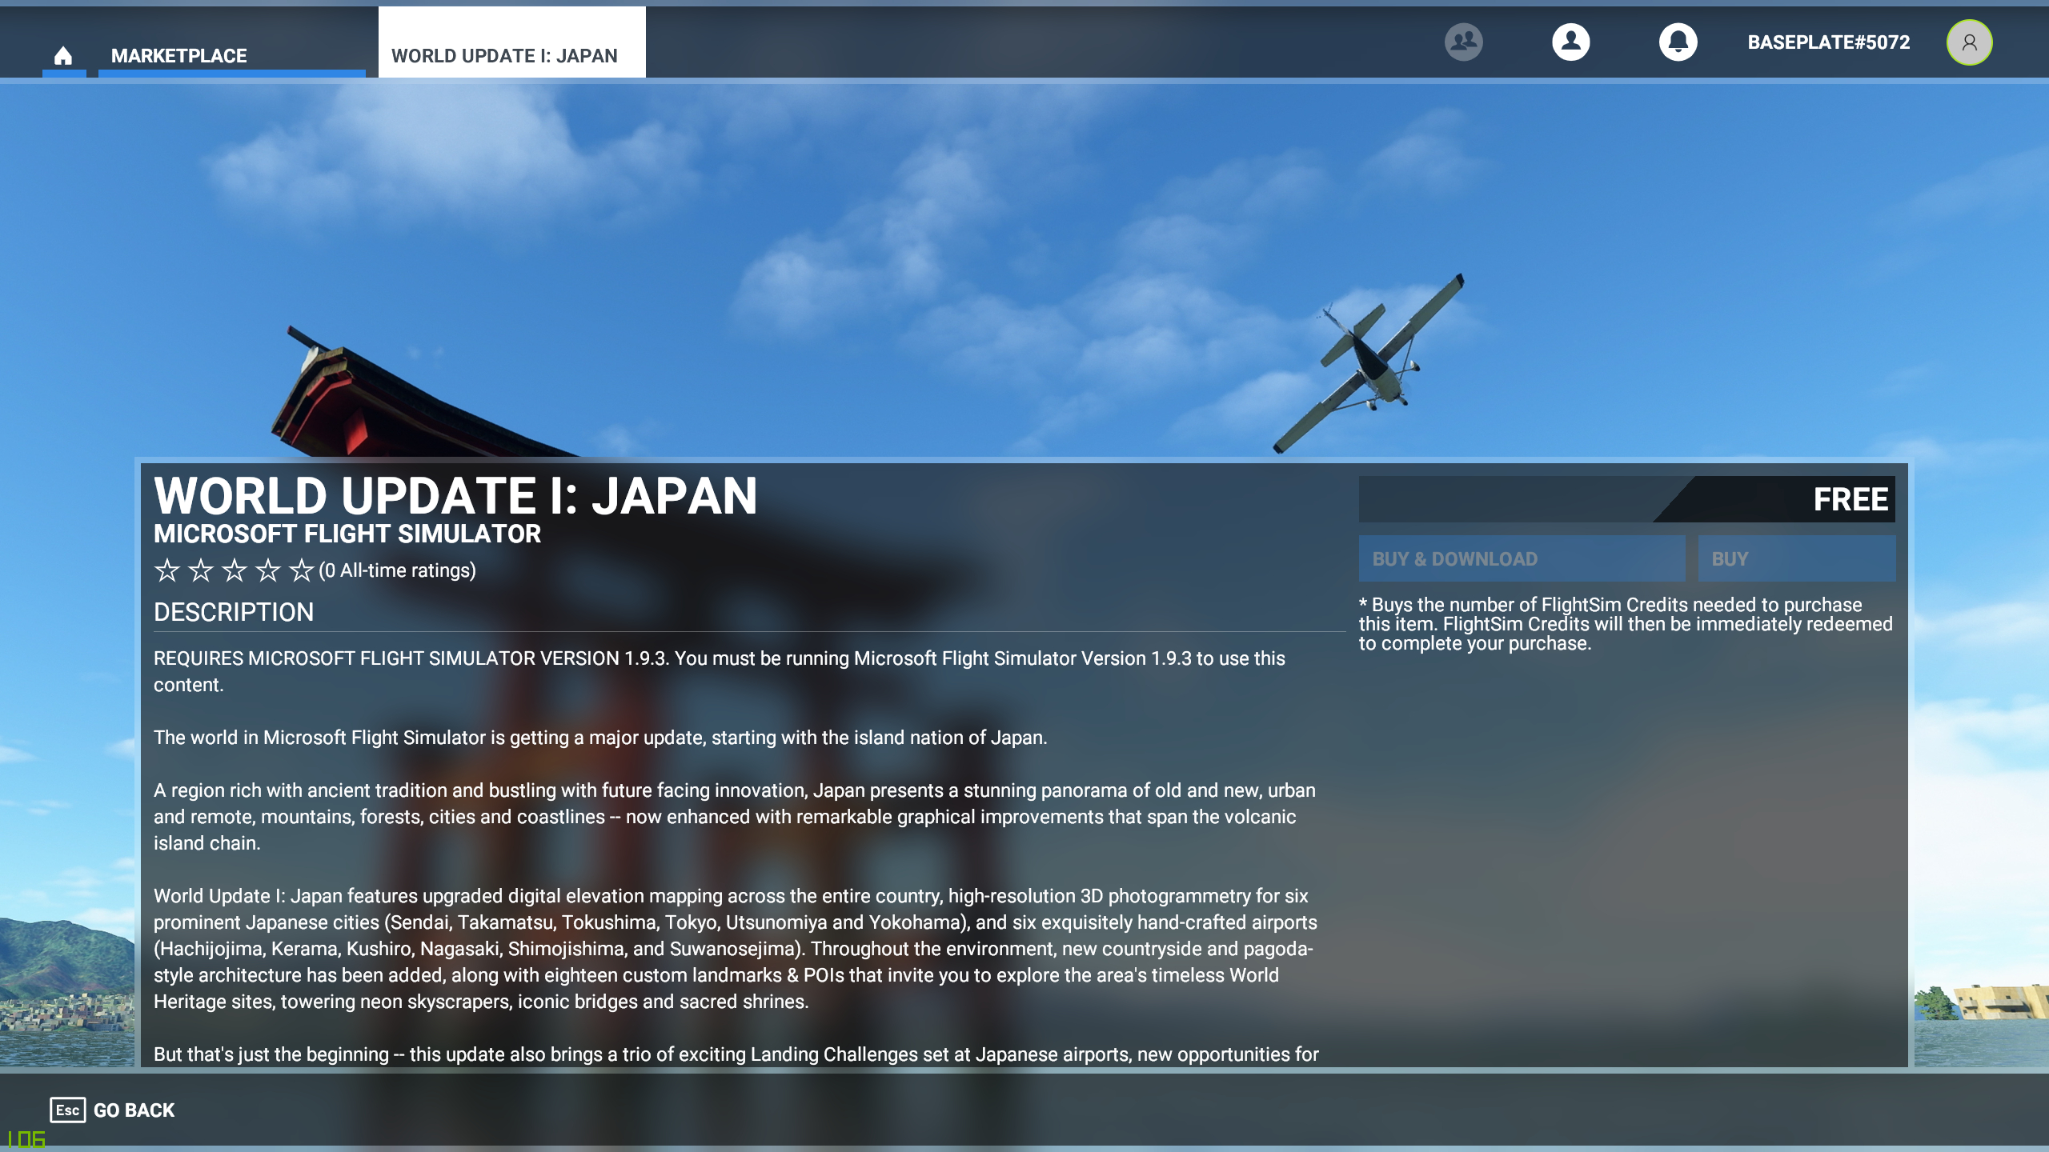Click the DESCRIPTION heading

point(234,612)
